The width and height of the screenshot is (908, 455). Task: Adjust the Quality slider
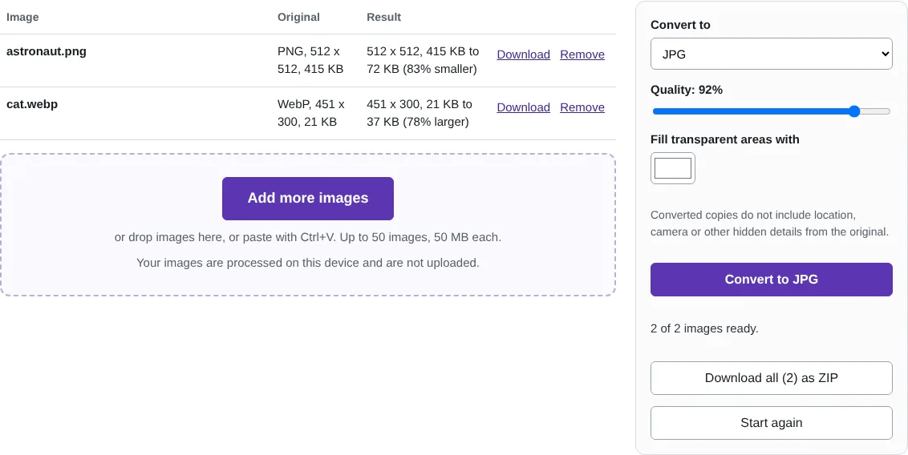772,111
